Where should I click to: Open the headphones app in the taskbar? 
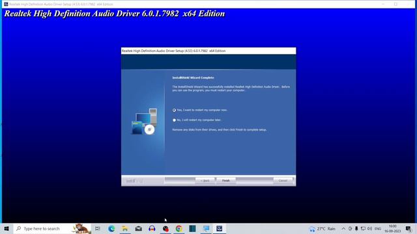[152, 228]
